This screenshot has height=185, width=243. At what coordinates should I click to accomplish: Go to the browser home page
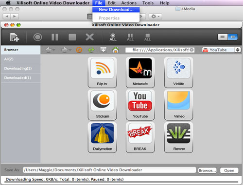point(116,50)
